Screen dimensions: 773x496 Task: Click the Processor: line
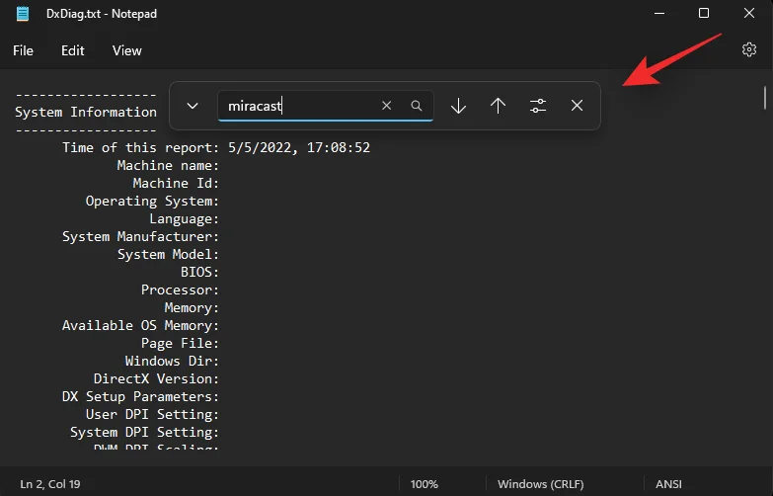(180, 289)
